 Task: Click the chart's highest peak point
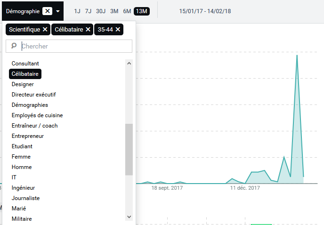click(297, 56)
